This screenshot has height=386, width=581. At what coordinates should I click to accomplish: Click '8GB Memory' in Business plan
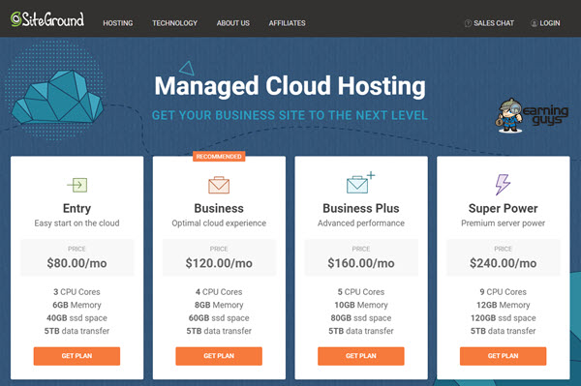(219, 305)
